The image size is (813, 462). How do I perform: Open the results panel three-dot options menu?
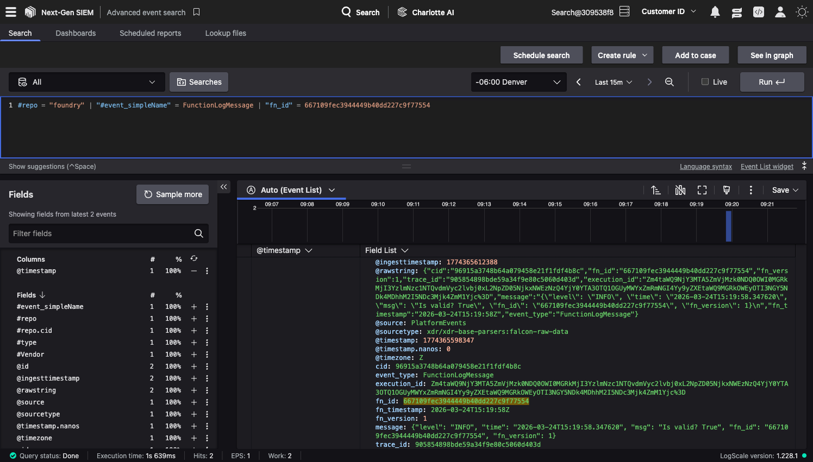(751, 190)
